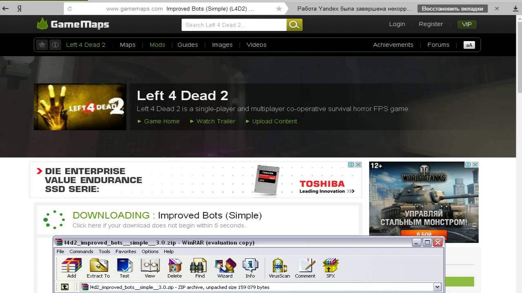The width and height of the screenshot is (522, 293).
Task: Open the Forums page
Action: pyautogui.click(x=438, y=45)
